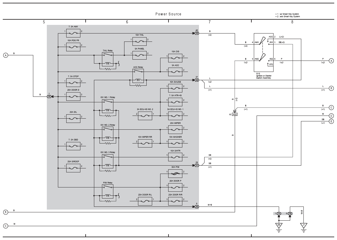Select the 30A P/W fusible link symbol
The image size is (337, 240).
click(x=175, y=174)
